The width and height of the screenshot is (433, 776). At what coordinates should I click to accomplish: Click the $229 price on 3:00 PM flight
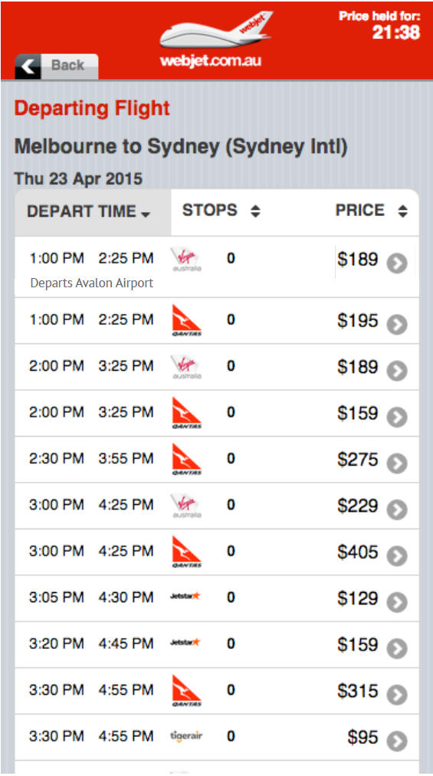click(x=358, y=506)
